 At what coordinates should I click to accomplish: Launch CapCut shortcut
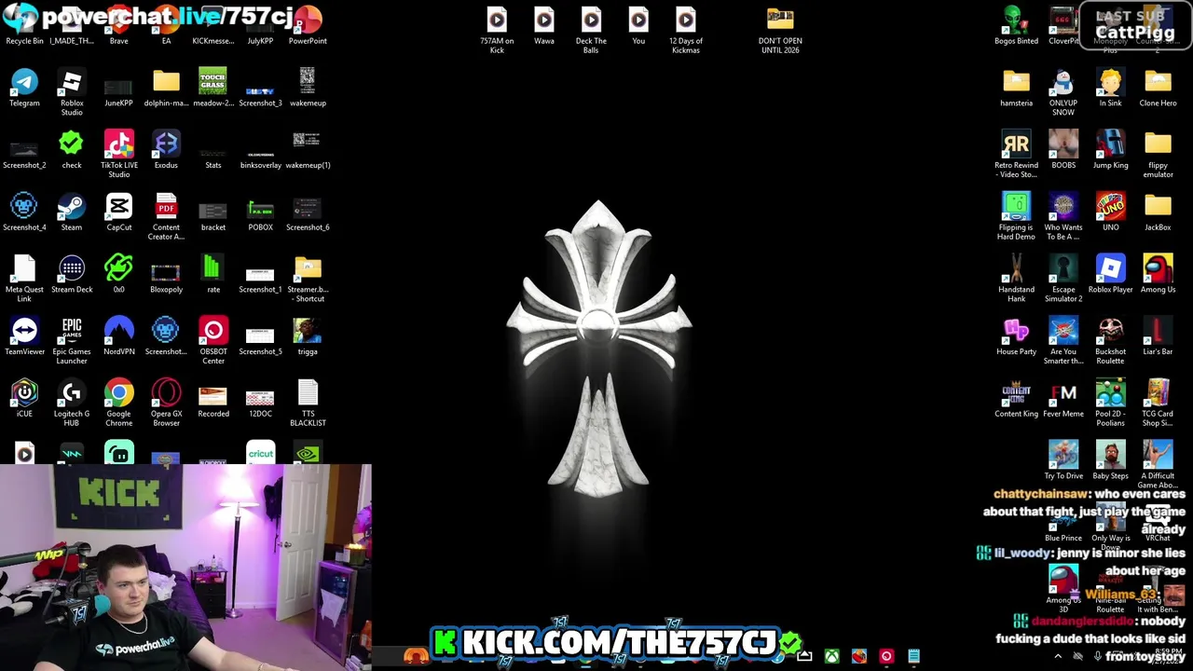coord(118,212)
